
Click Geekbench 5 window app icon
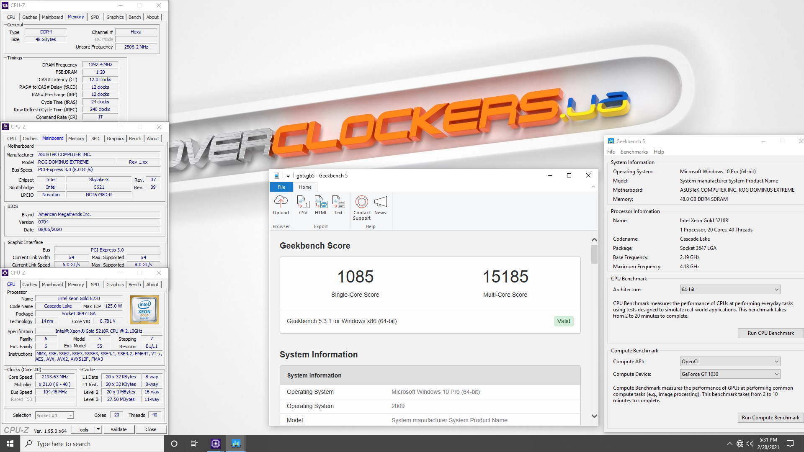click(611, 141)
